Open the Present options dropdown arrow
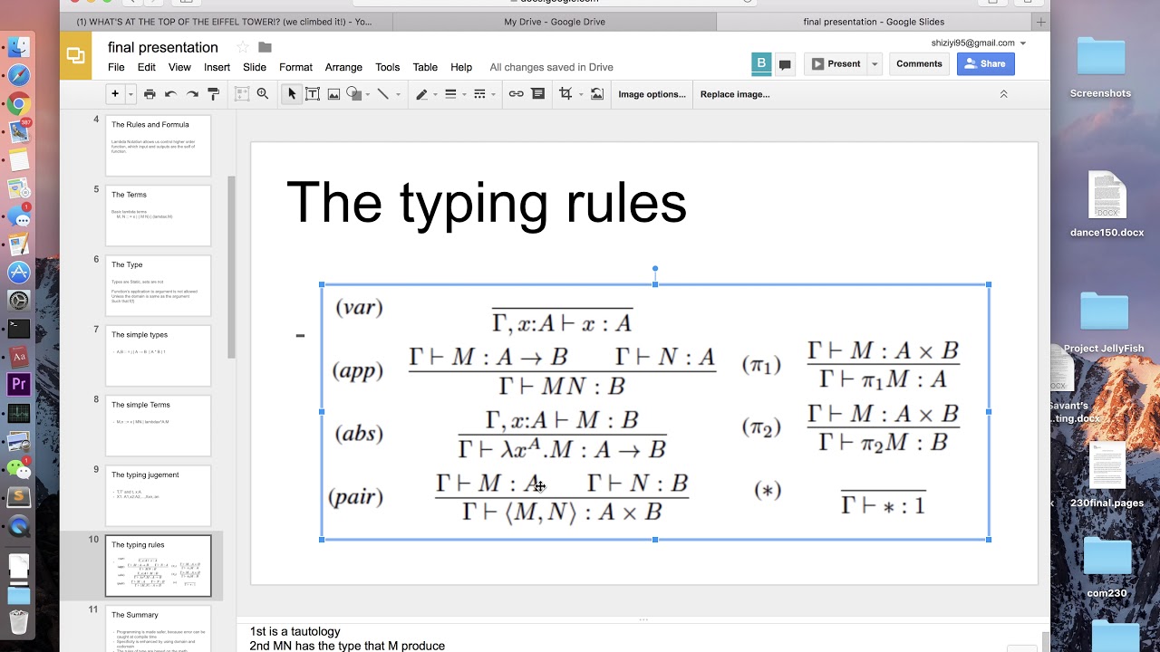Image resolution: width=1160 pixels, height=652 pixels. click(x=875, y=63)
